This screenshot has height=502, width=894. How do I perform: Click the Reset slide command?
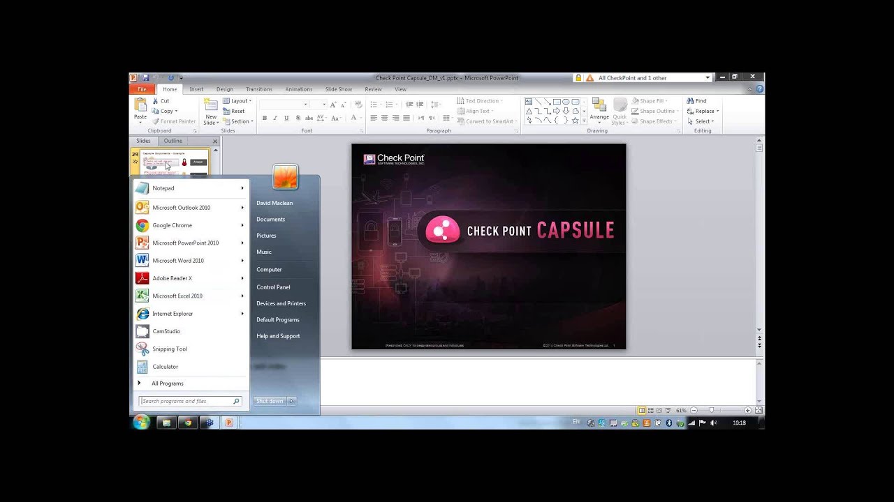click(234, 112)
